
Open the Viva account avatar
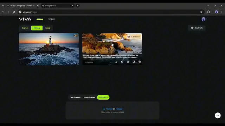point(204,19)
